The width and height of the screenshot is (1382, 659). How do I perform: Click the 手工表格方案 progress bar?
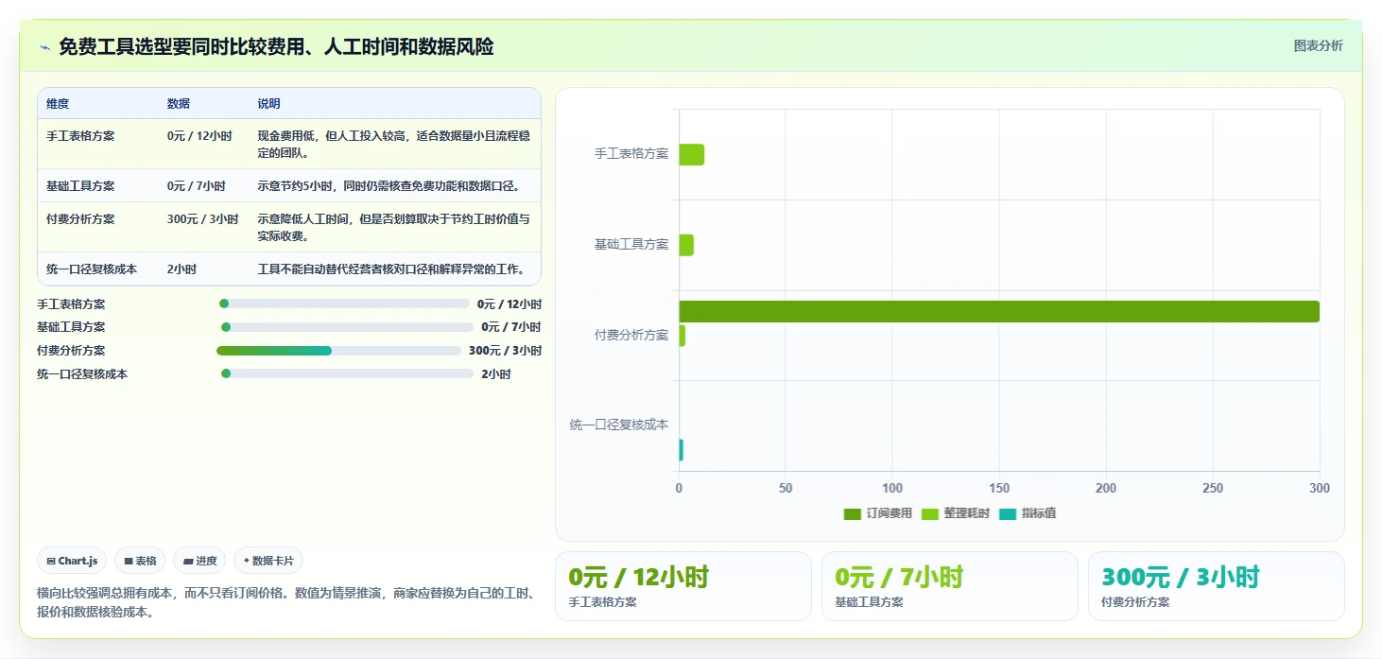click(344, 303)
